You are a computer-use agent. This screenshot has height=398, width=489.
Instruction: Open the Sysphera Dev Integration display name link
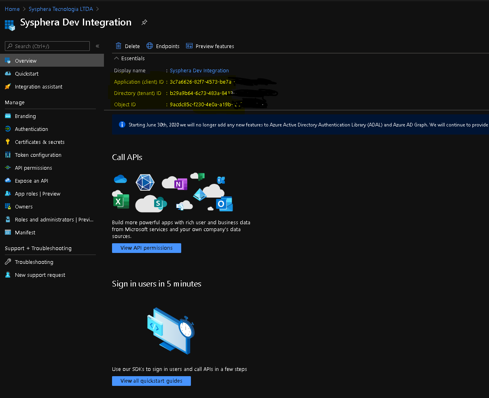(199, 70)
